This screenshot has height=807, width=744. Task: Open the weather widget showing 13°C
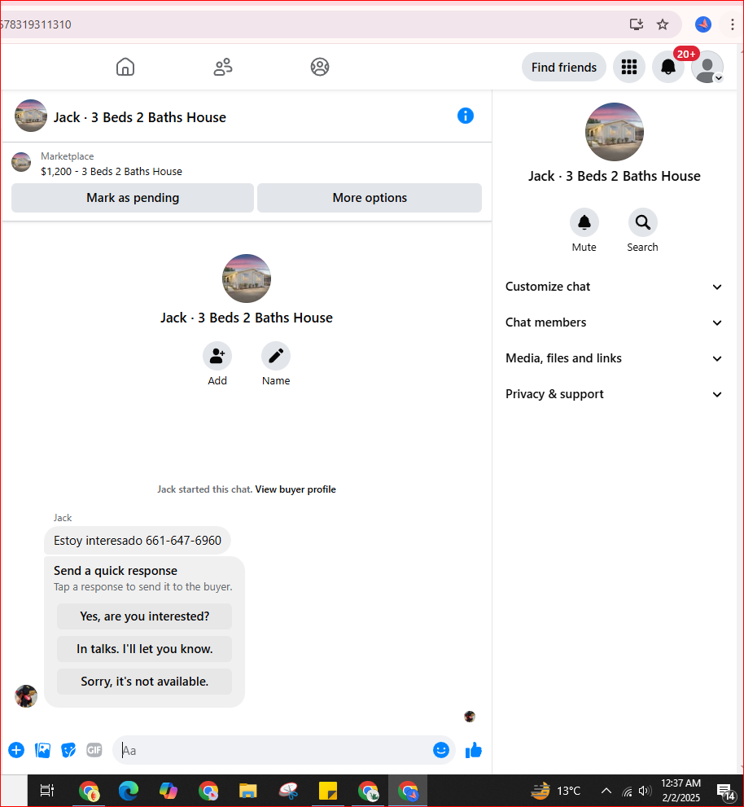pos(556,791)
